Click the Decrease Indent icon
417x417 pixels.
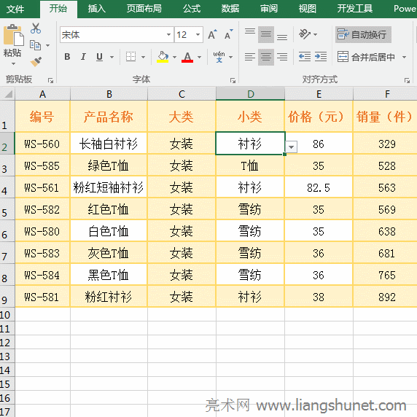coord(305,57)
